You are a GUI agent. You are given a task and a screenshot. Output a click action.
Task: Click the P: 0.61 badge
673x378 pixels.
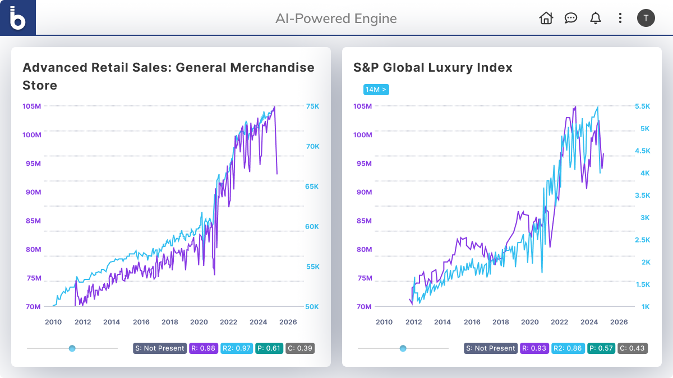tap(269, 348)
